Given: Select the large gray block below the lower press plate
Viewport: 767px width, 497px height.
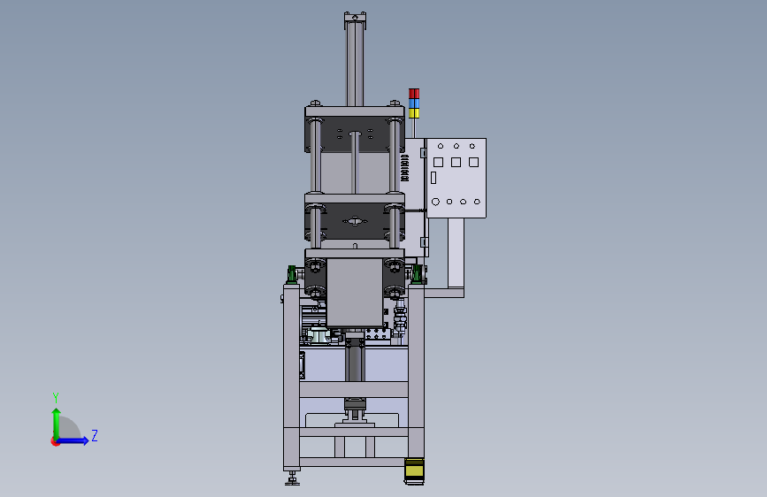Looking at the screenshot, I should pyautogui.click(x=355, y=293).
